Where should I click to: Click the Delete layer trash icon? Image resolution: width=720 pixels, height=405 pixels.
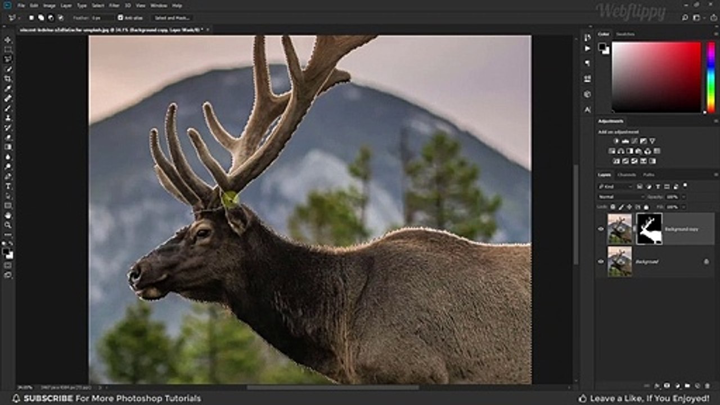tap(707, 386)
